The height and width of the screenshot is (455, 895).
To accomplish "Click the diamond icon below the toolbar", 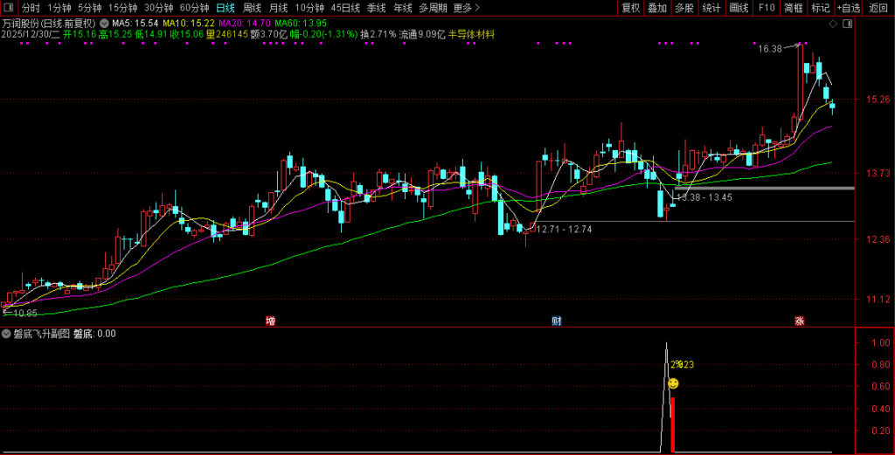I will (x=833, y=23).
